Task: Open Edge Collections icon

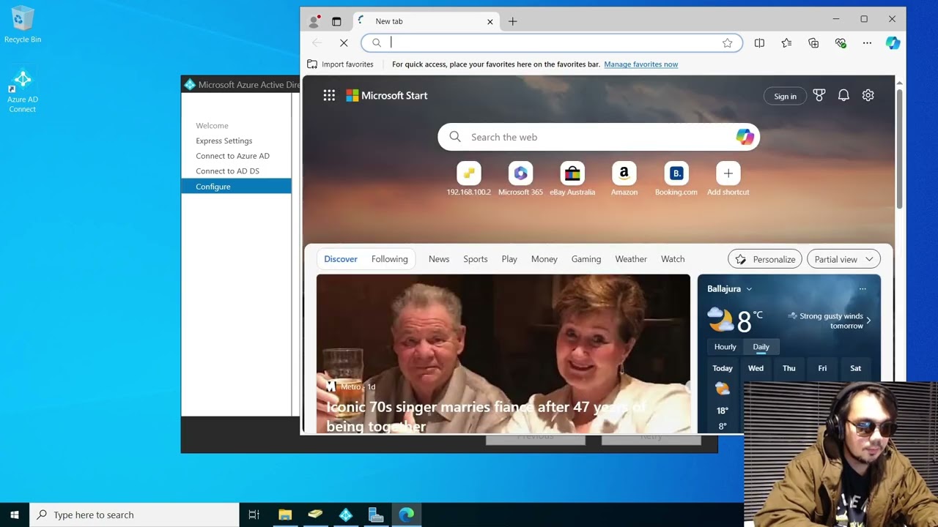Action: [x=813, y=42]
